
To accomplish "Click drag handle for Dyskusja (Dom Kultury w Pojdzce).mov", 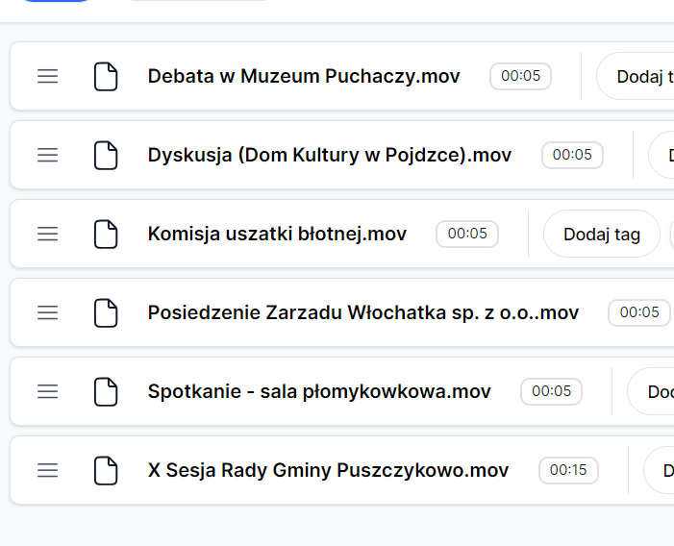I will click(47, 155).
